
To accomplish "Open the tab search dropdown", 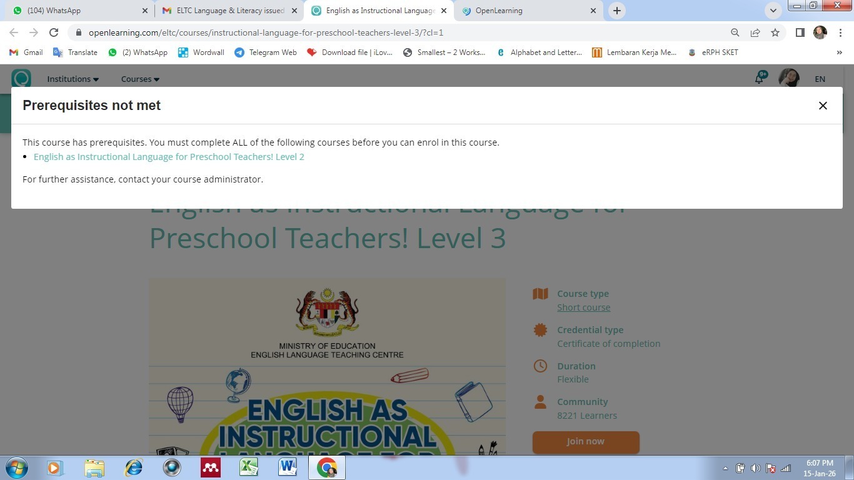I will [x=773, y=11].
